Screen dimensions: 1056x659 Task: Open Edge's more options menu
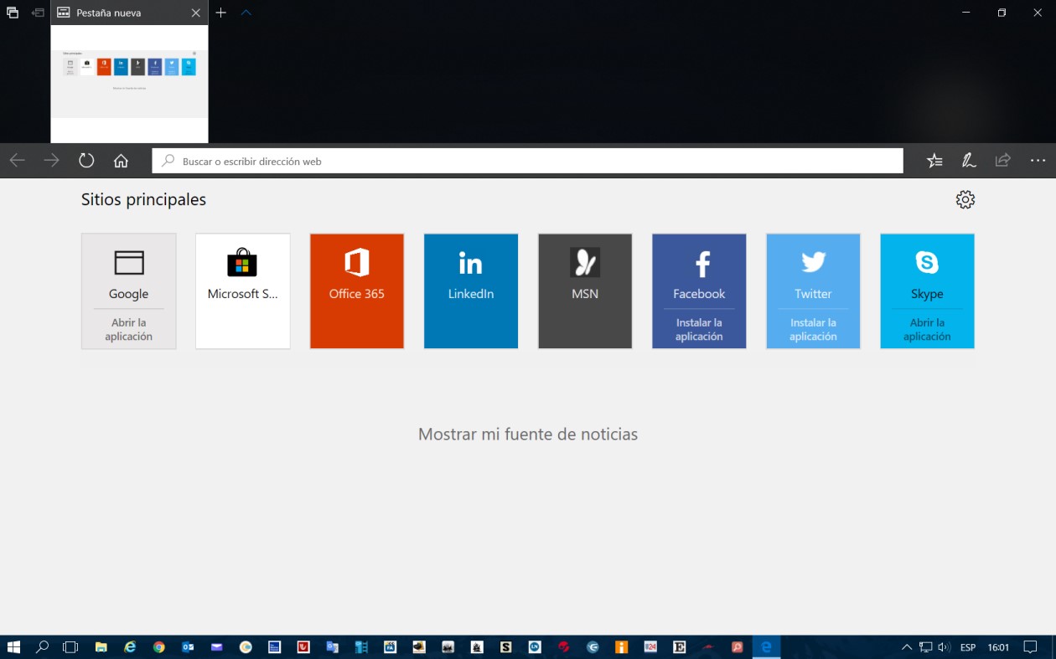(1038, 161)
